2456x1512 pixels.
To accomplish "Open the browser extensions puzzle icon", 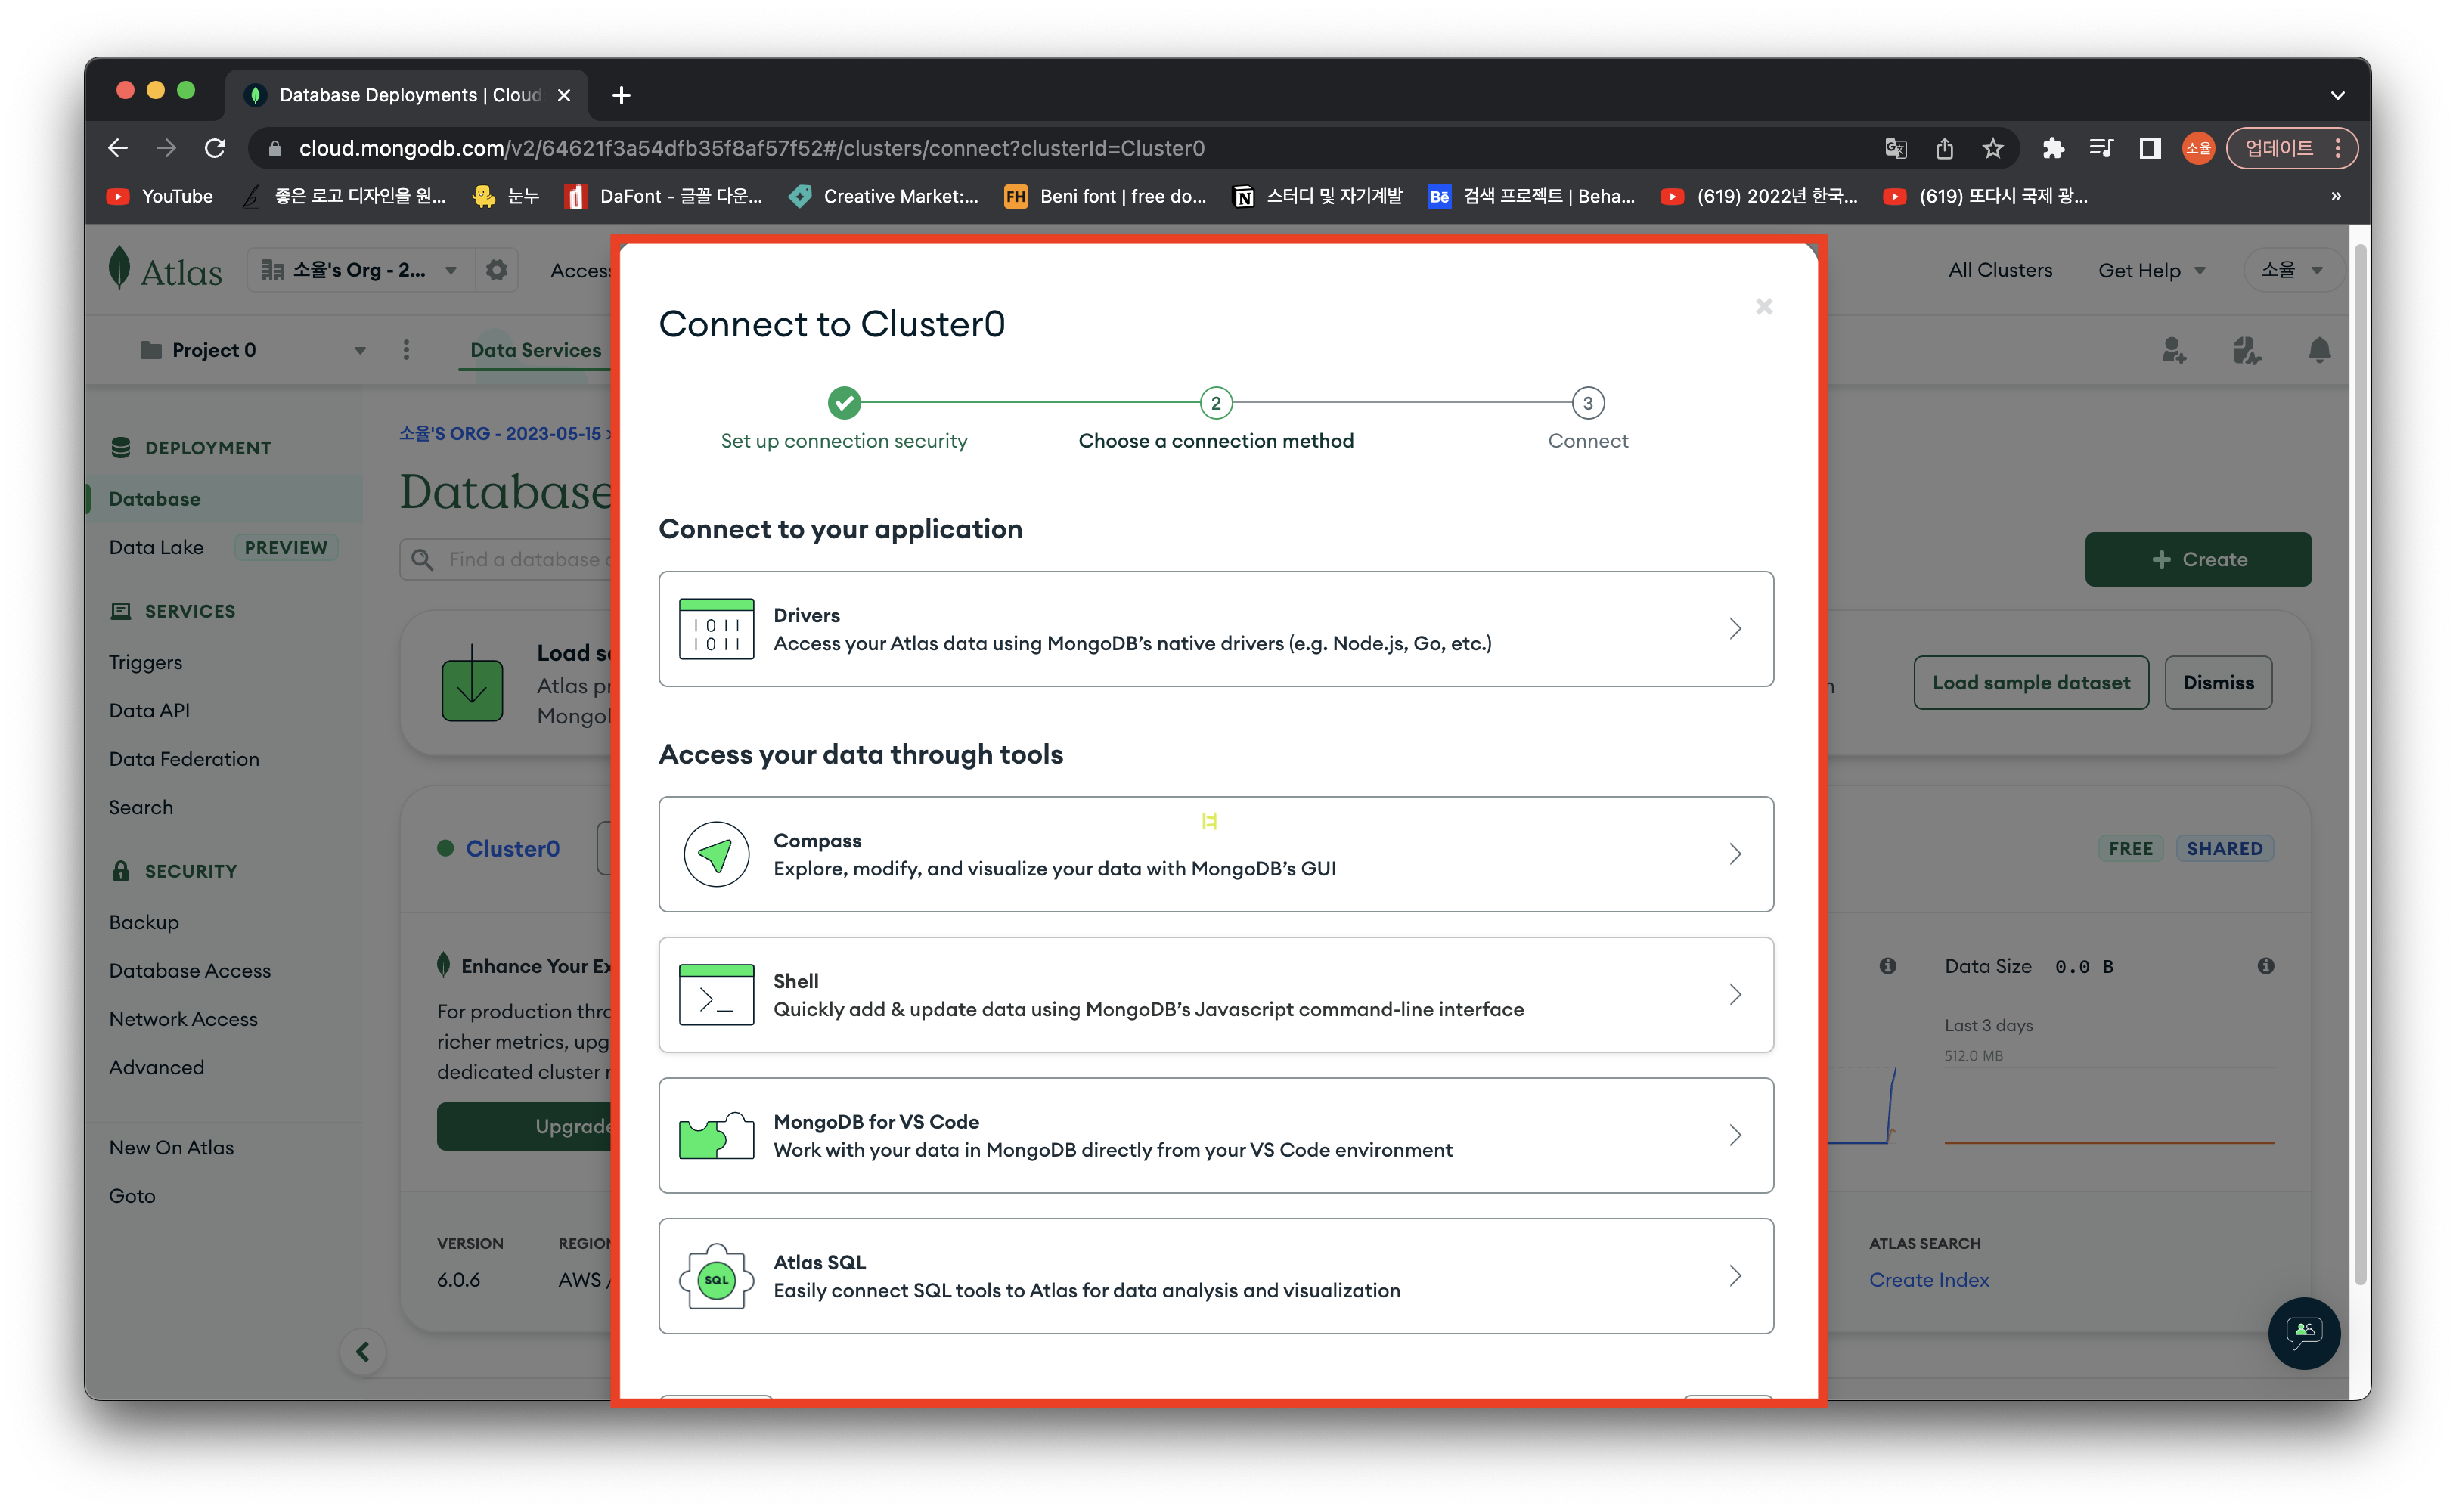I will coord(2052,148).
